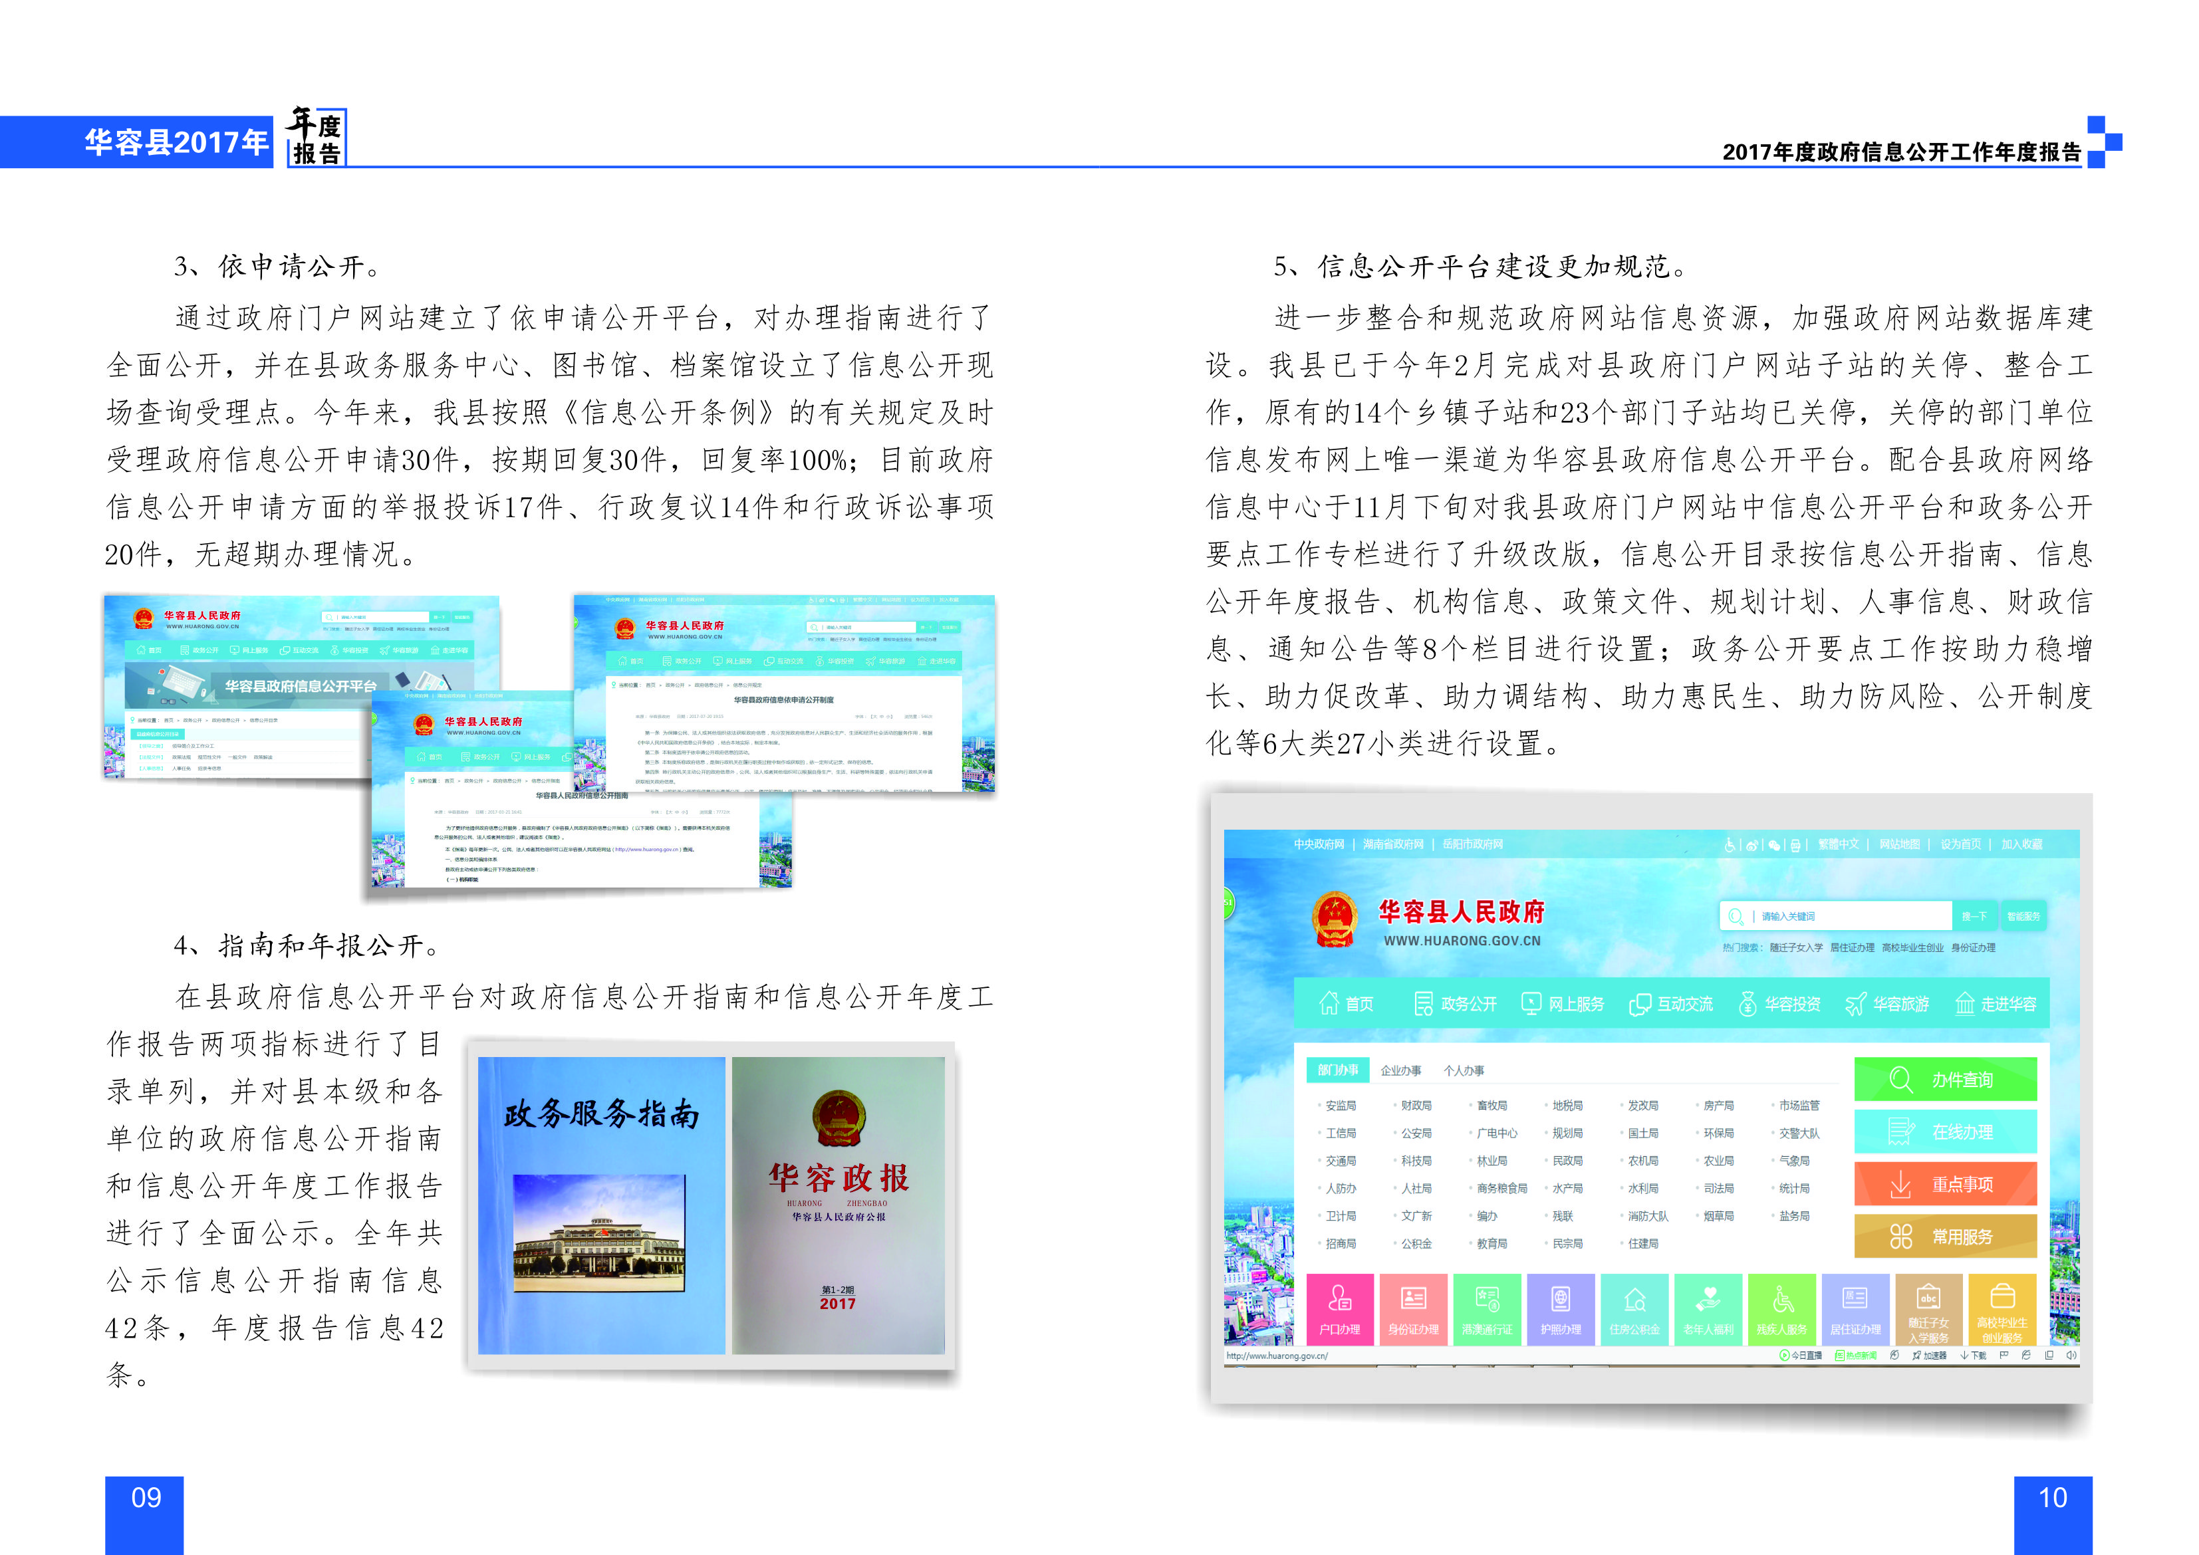Click magnifier icon inside the large site search box

point(1736,916)
